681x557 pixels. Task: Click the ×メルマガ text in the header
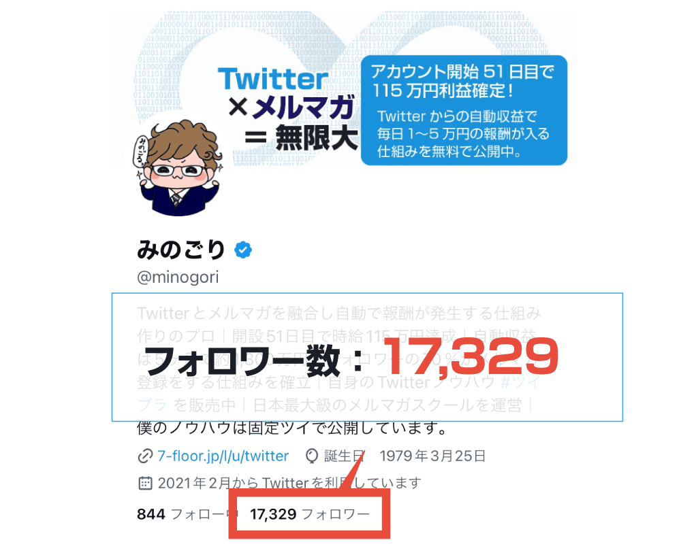(x=293, y=109)
